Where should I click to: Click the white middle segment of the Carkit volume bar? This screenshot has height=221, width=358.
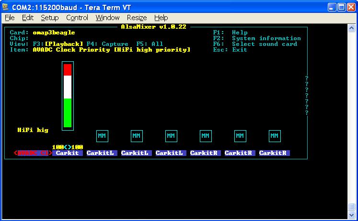point(68,87)
